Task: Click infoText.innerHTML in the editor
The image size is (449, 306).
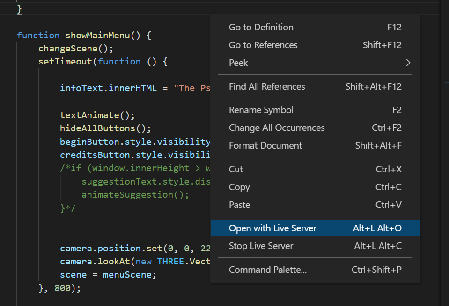Action: coord(108,88)
